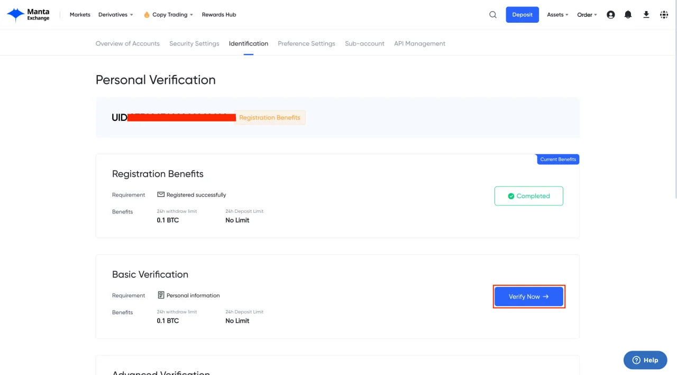Click the Completed status button
The width and height of the screenshot is (677, 375).
(x=529, y=196)
